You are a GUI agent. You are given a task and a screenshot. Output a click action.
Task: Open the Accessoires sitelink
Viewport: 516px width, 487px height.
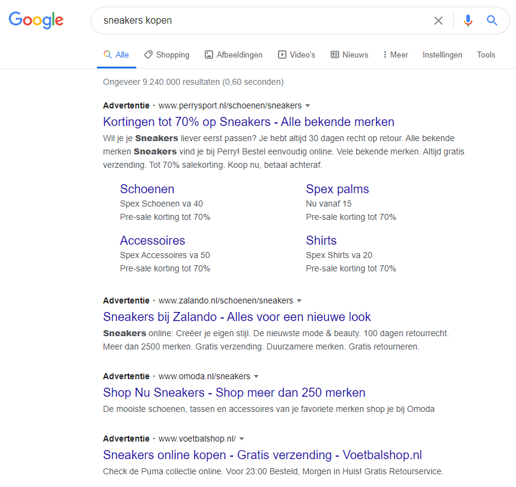(x=153, y=240)
